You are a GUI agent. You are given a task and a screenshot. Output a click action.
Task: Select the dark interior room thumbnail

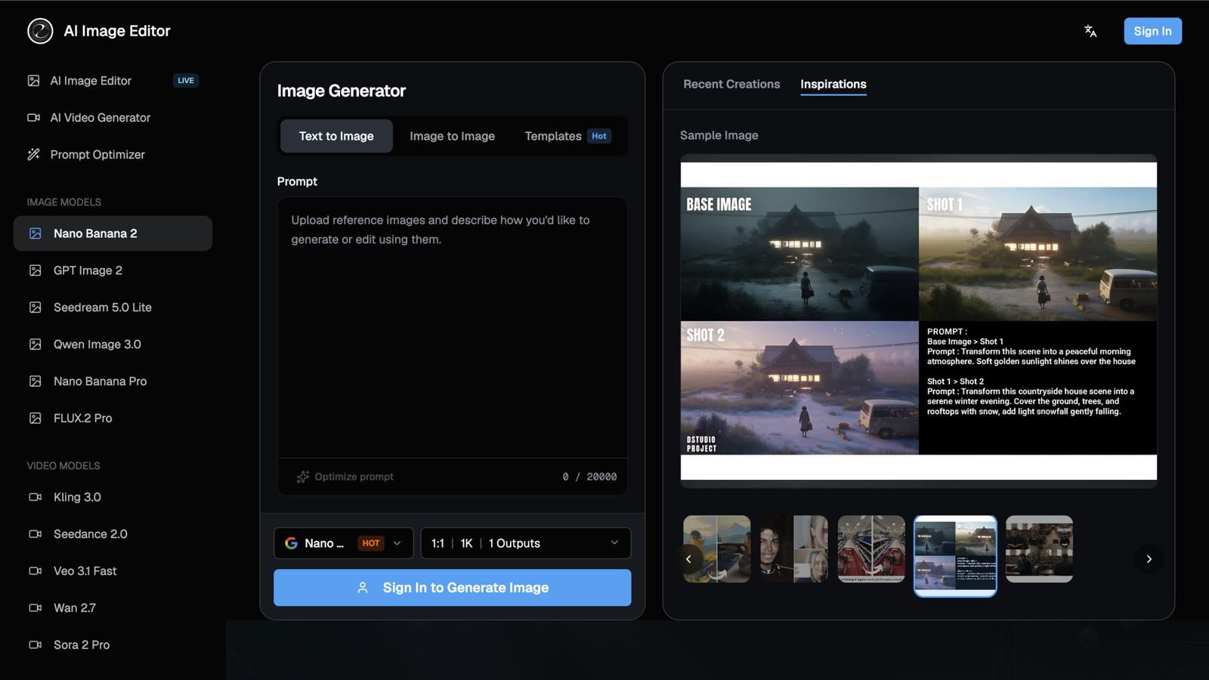pos(1039,549)
